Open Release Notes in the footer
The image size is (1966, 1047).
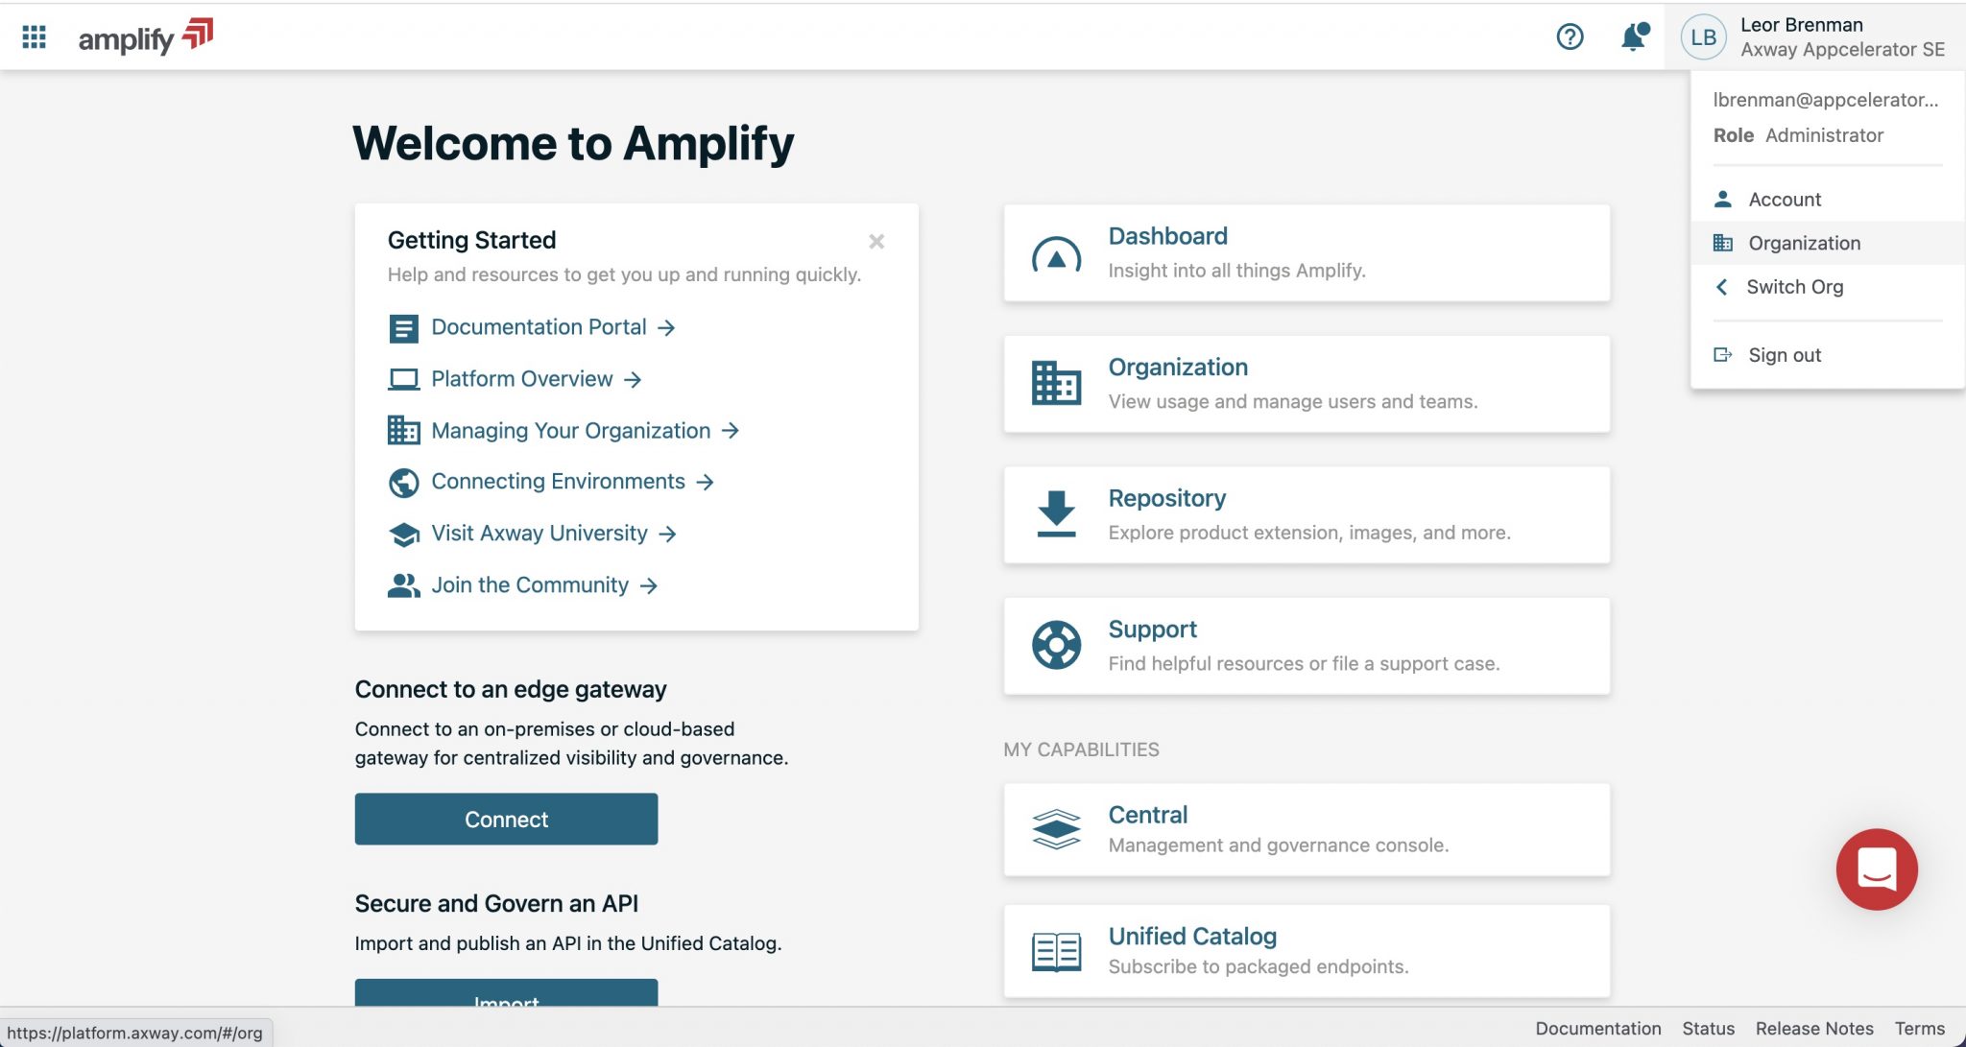coord(1814,1028)
